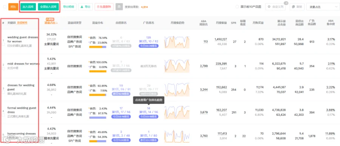Open keyword homecoming dresses
This screenshot has height=146, width=340.
(x=22, y=134)
